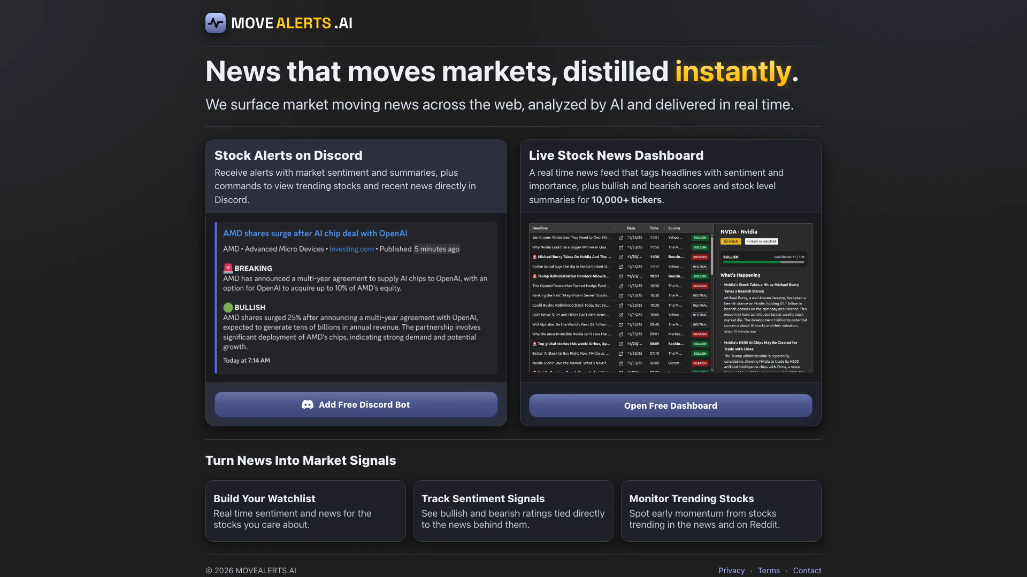This screenshot has height=577, width=1027.
Task: Click external link icon beside Jim Cramer headline
Action: (620, 238)
